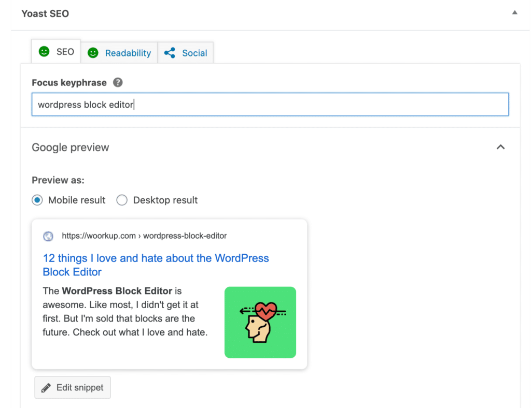Select Desktop result radio button
The width and height of the screenshot is (531, 408).
tap(122, 200)
